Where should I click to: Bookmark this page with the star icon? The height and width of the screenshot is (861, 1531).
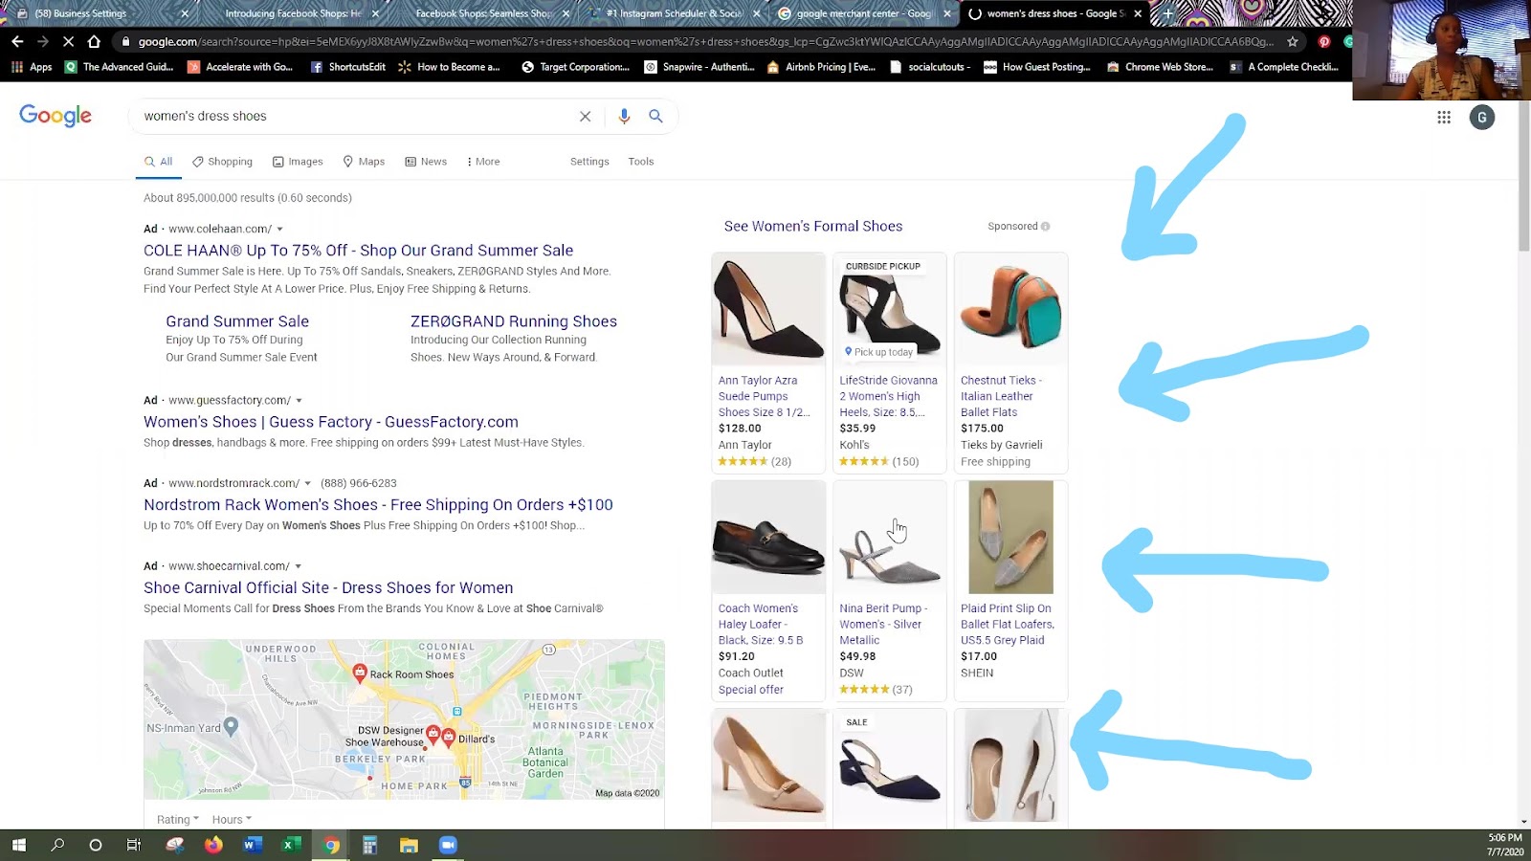click(1293, 41)
